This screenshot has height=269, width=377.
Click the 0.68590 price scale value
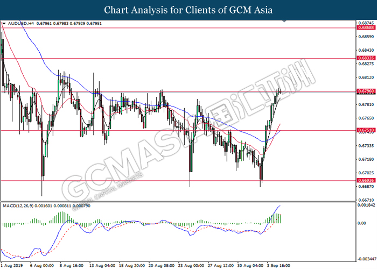coord(366,37)
